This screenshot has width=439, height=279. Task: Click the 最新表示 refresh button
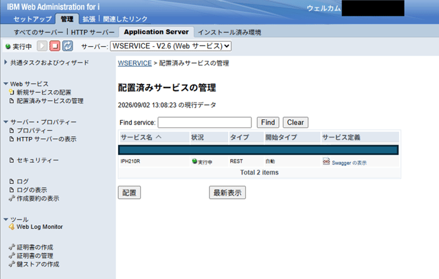pos(228,193)
